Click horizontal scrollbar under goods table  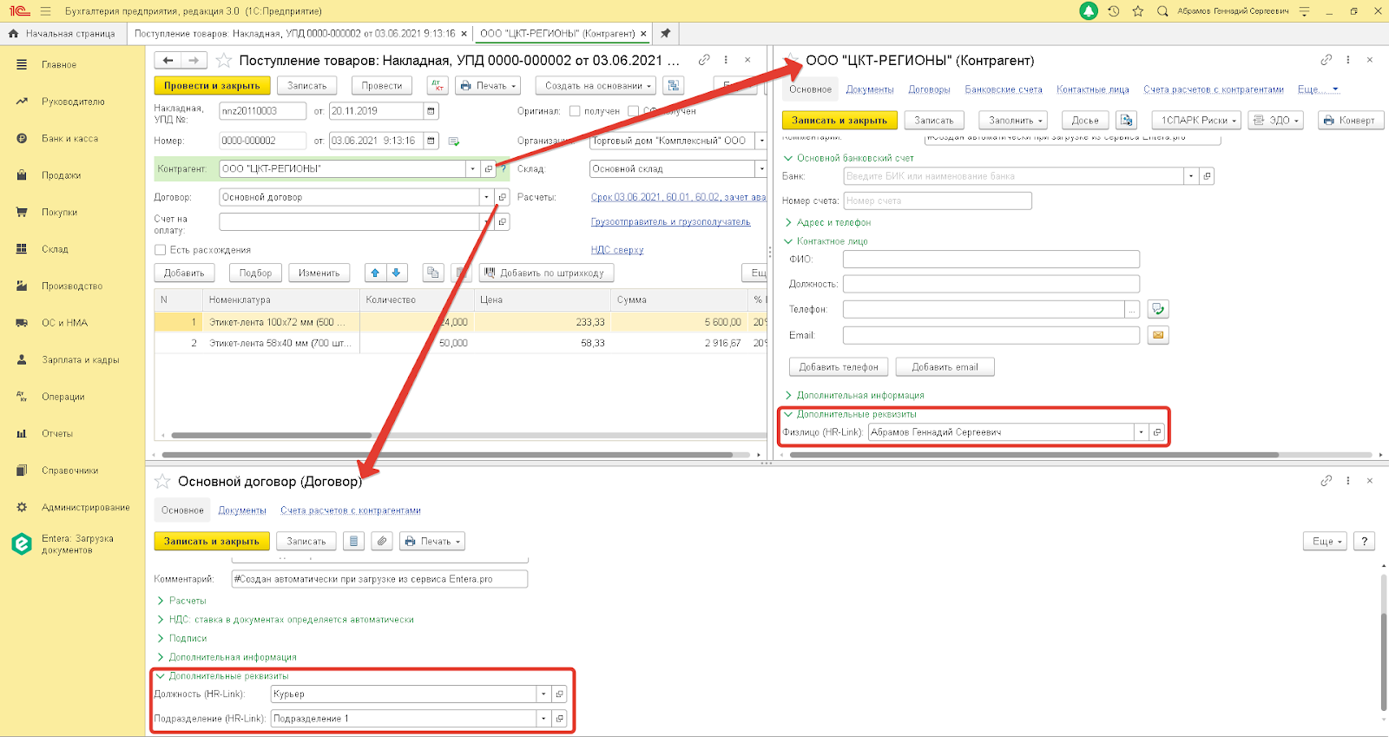click(272, 436)
